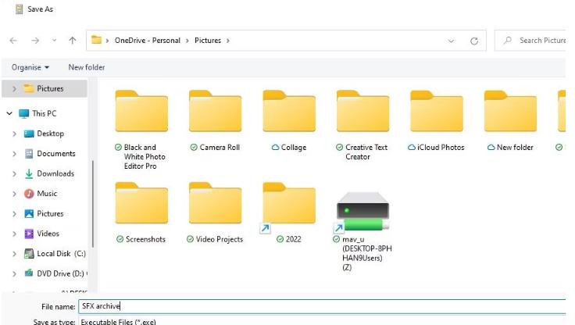Create a New folder
This screenshot has height=325, width=575.
pos(87,67)
